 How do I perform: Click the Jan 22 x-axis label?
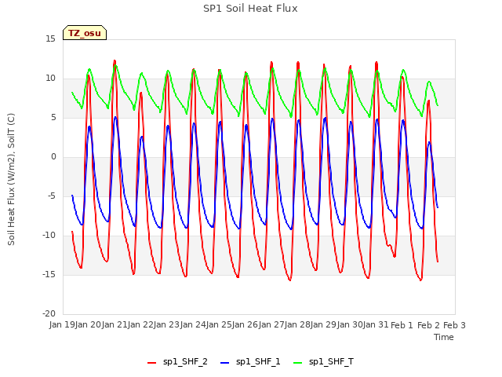[140, 324]
